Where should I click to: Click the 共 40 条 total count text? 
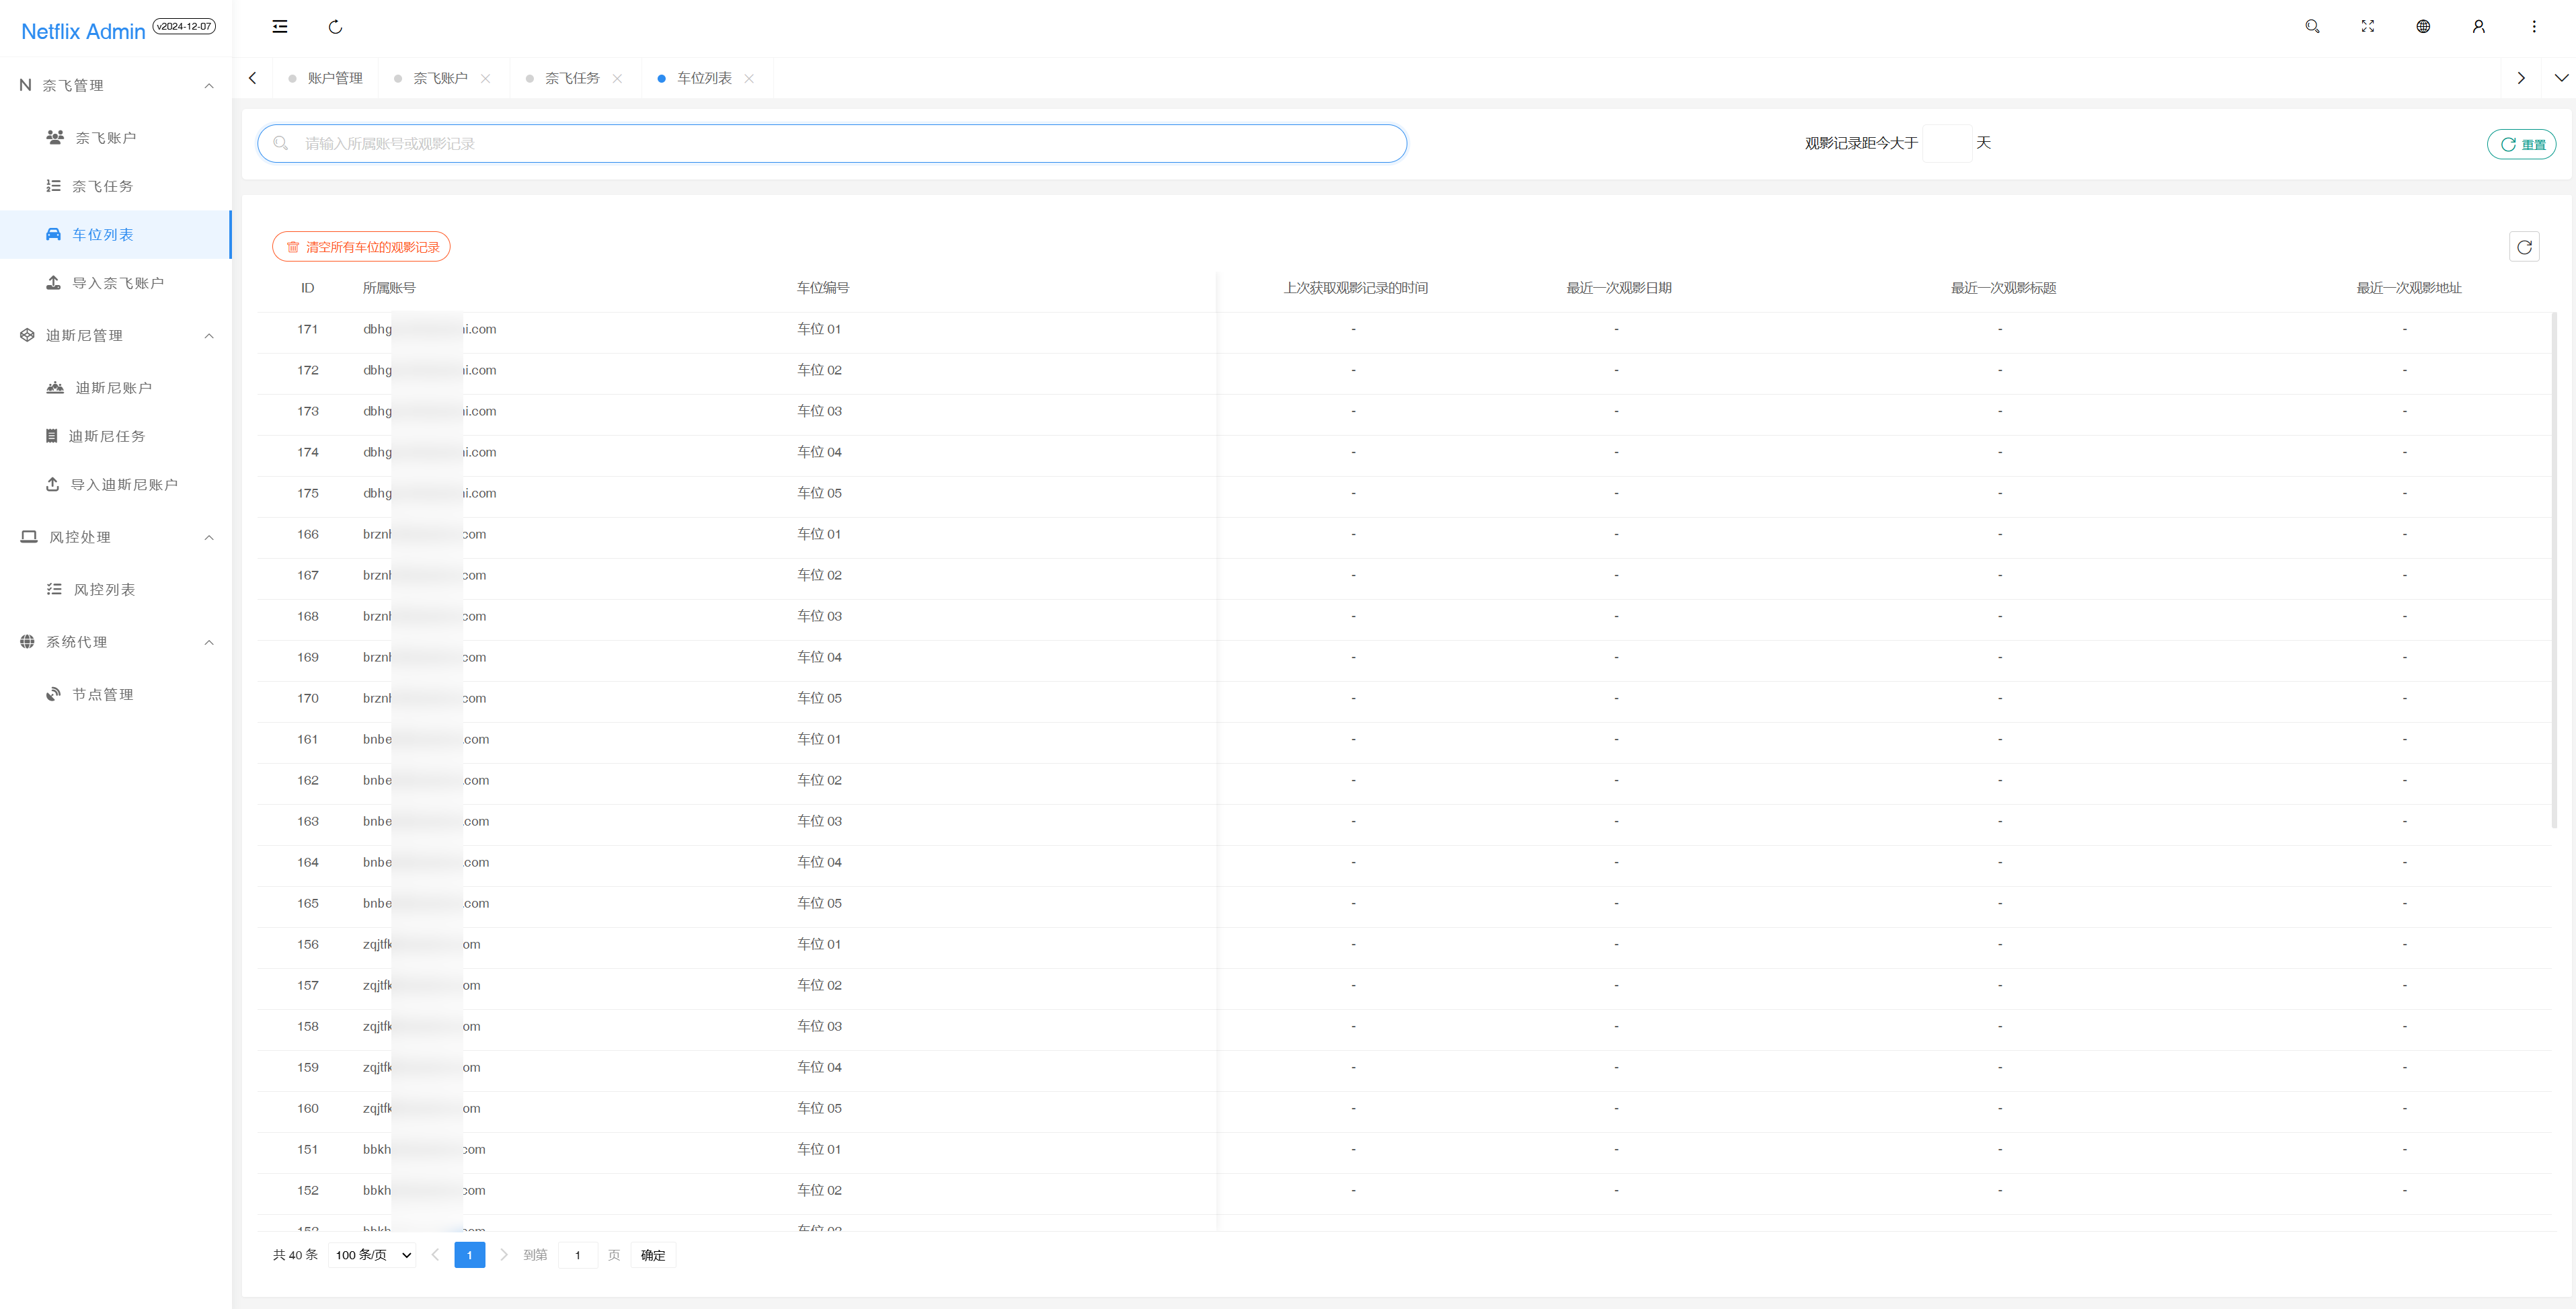(x=295, y=1255)
